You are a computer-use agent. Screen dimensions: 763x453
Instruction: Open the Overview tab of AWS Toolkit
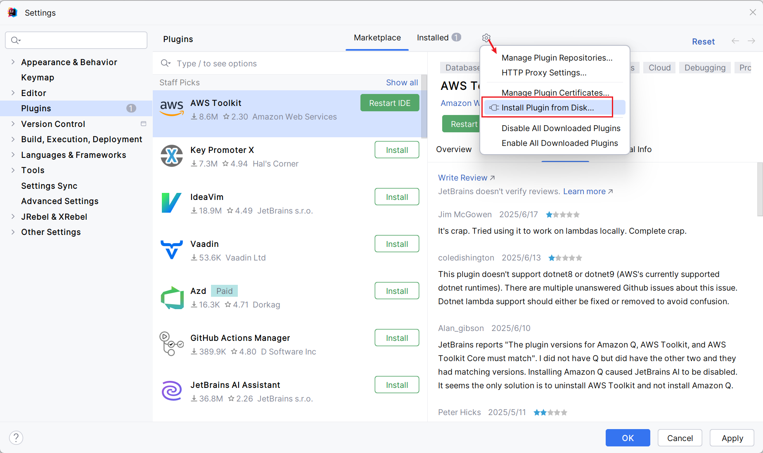454,149
